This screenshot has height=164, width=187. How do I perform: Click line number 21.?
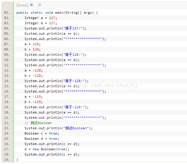point(7,118)
